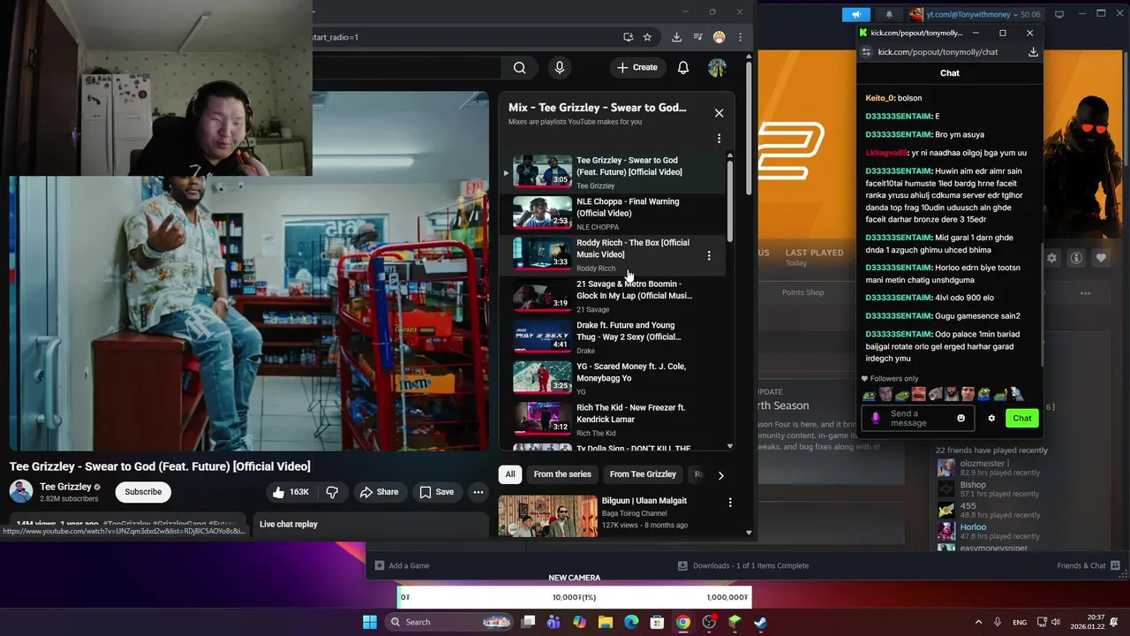Save the video to a playlist

tap(436, 492)
